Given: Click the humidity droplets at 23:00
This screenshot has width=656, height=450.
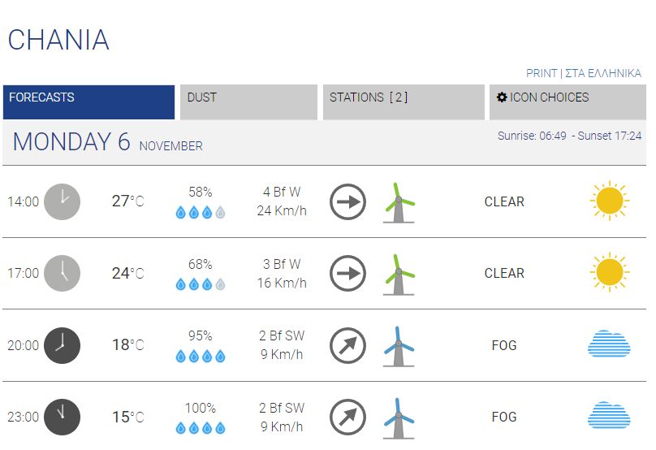Looking at the screenshot, I should (201, 428).
